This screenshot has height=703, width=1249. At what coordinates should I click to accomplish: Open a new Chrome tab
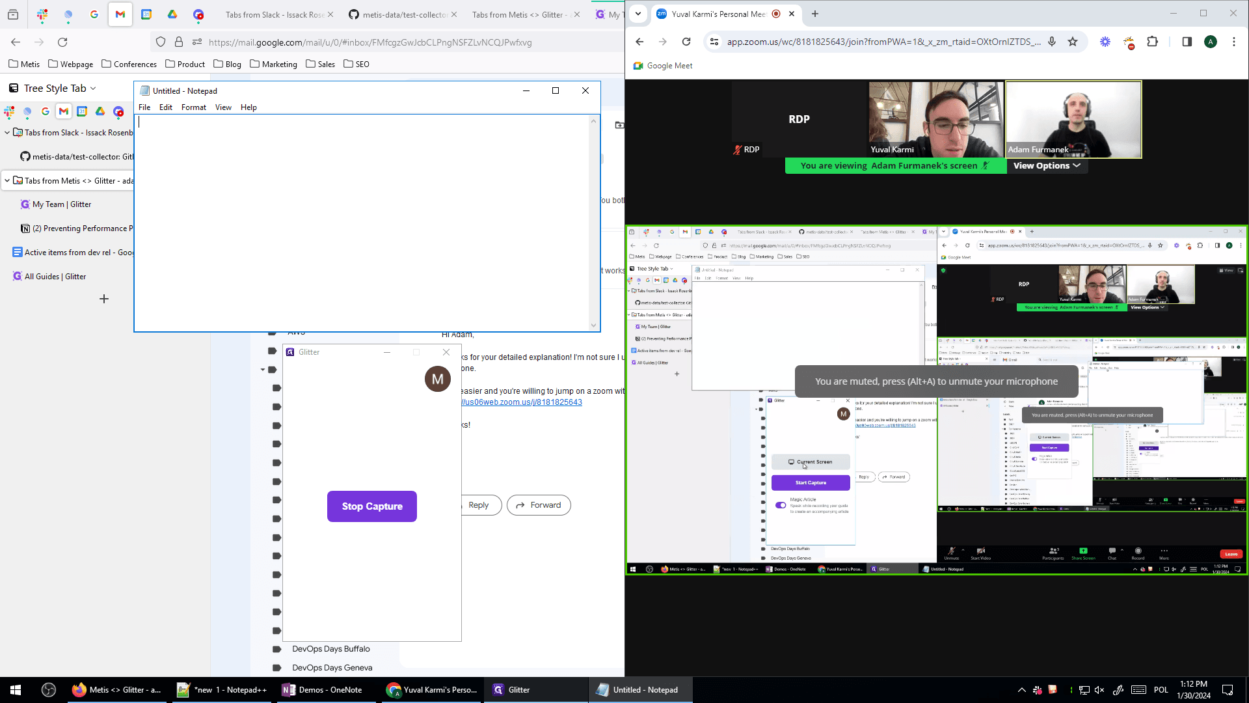click(x=815, y=14)
